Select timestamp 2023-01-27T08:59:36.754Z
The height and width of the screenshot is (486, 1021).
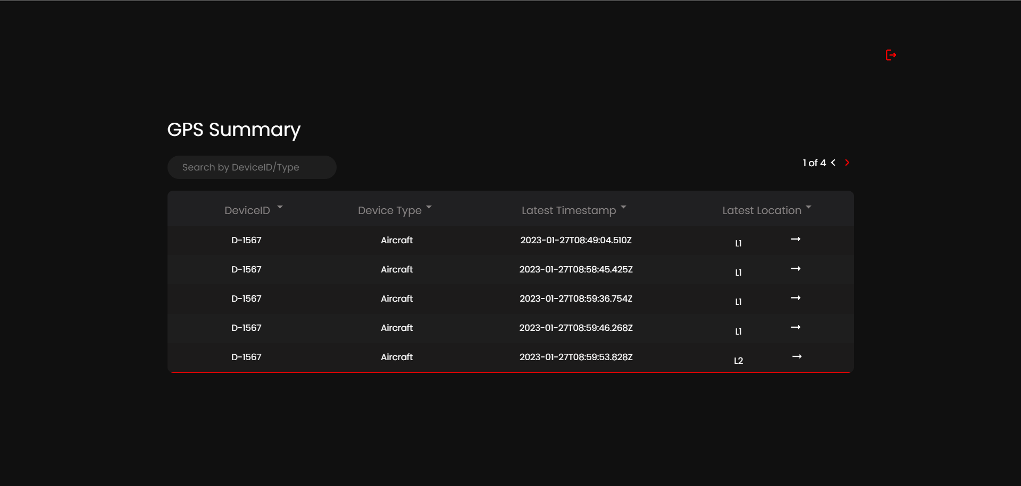(x=576, y=299)
